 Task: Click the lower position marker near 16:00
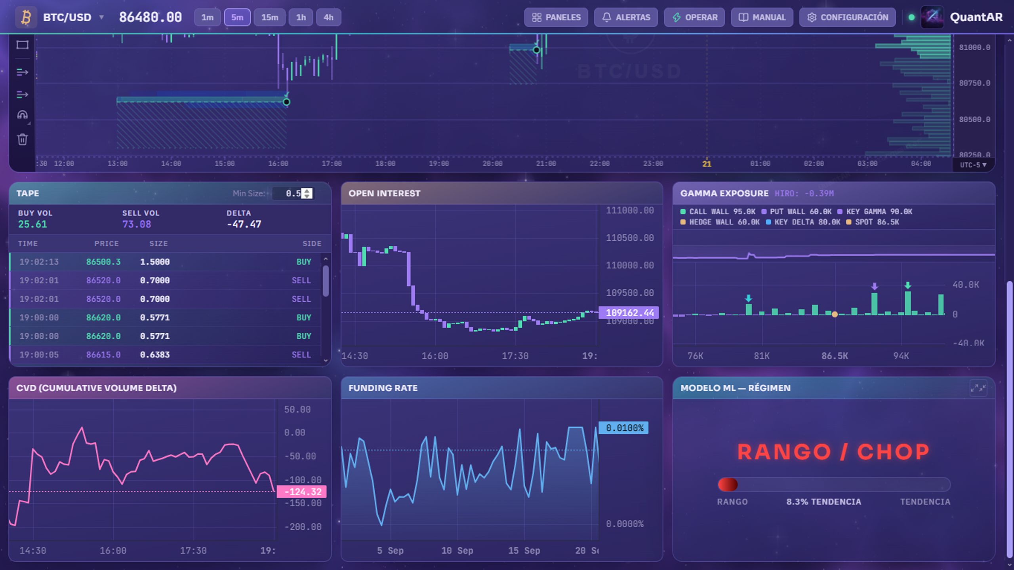[286, 102]
